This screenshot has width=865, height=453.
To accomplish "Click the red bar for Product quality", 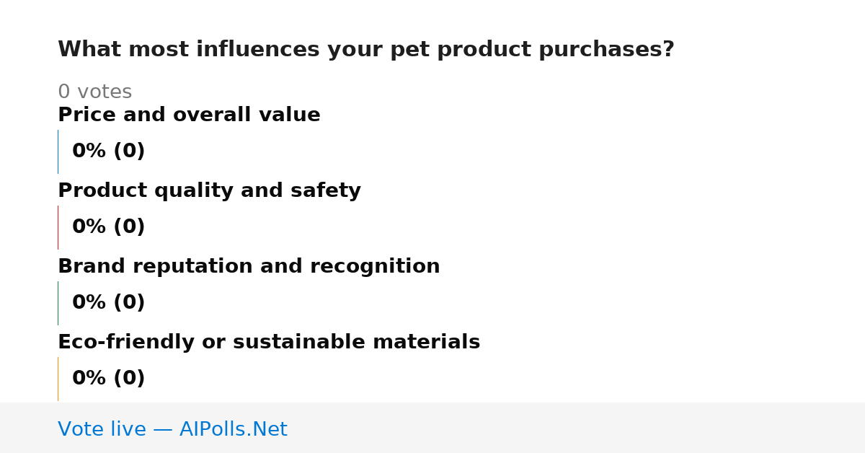I will [x=58, y=227].
